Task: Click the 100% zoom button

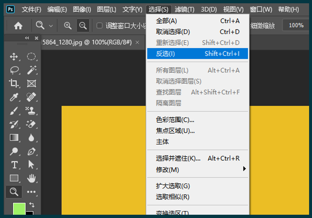Action: pyautogui.click(x=296, y=25)
